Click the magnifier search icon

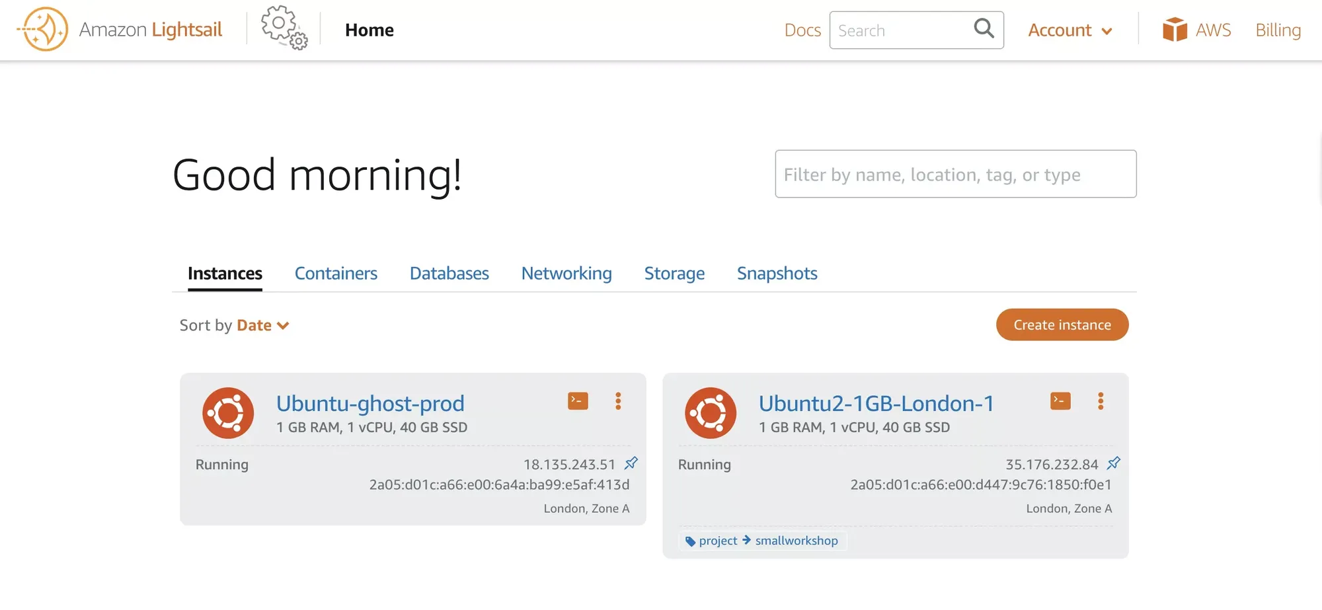[x=984, y=28]
